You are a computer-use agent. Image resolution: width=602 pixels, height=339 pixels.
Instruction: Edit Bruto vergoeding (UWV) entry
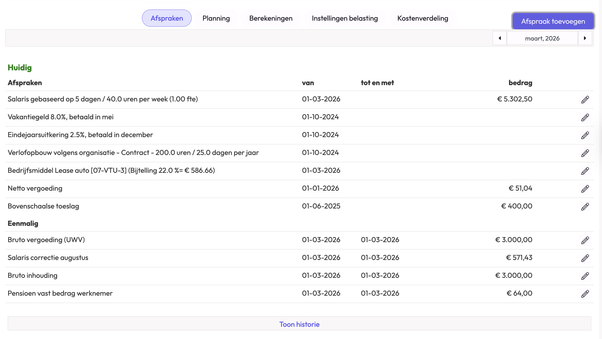(585, 240)
